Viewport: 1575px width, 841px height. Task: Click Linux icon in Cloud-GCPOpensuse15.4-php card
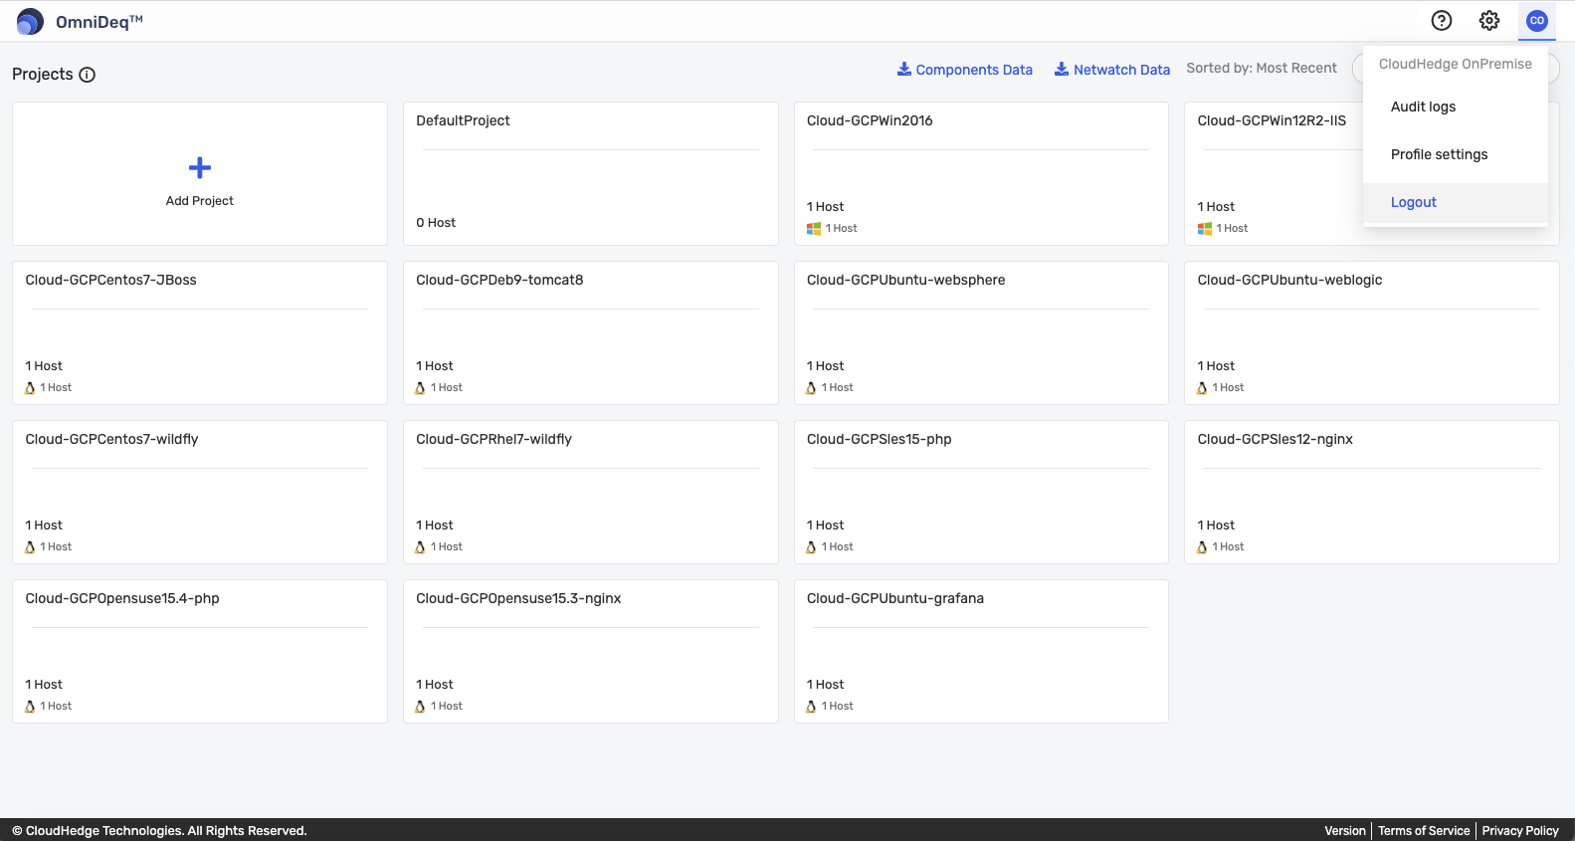(30, 707)
